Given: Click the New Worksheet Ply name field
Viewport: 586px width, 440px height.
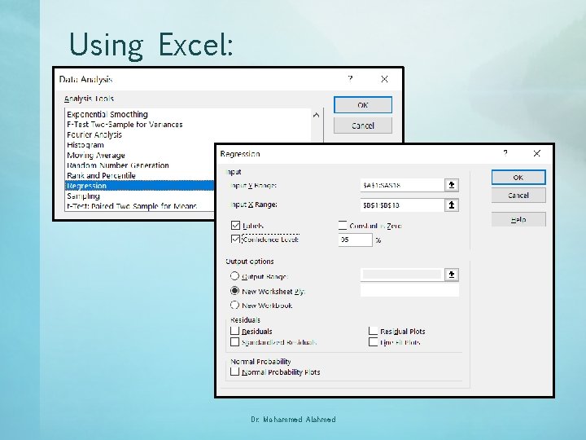Looking at the screenshot, I should click(409, 291).
